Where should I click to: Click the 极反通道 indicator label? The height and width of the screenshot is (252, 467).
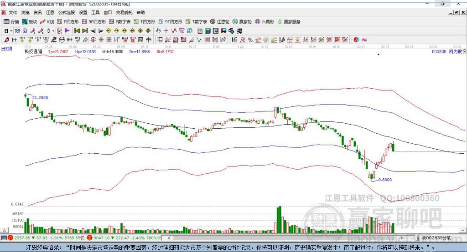coord(33,51)
